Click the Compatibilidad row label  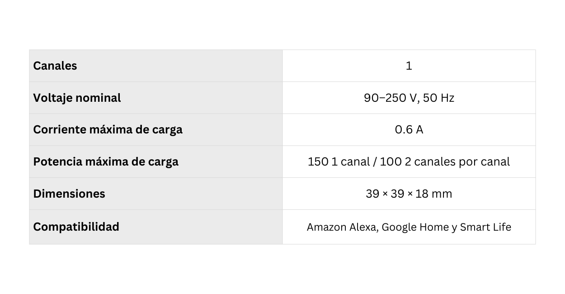[x=76, y=227]
